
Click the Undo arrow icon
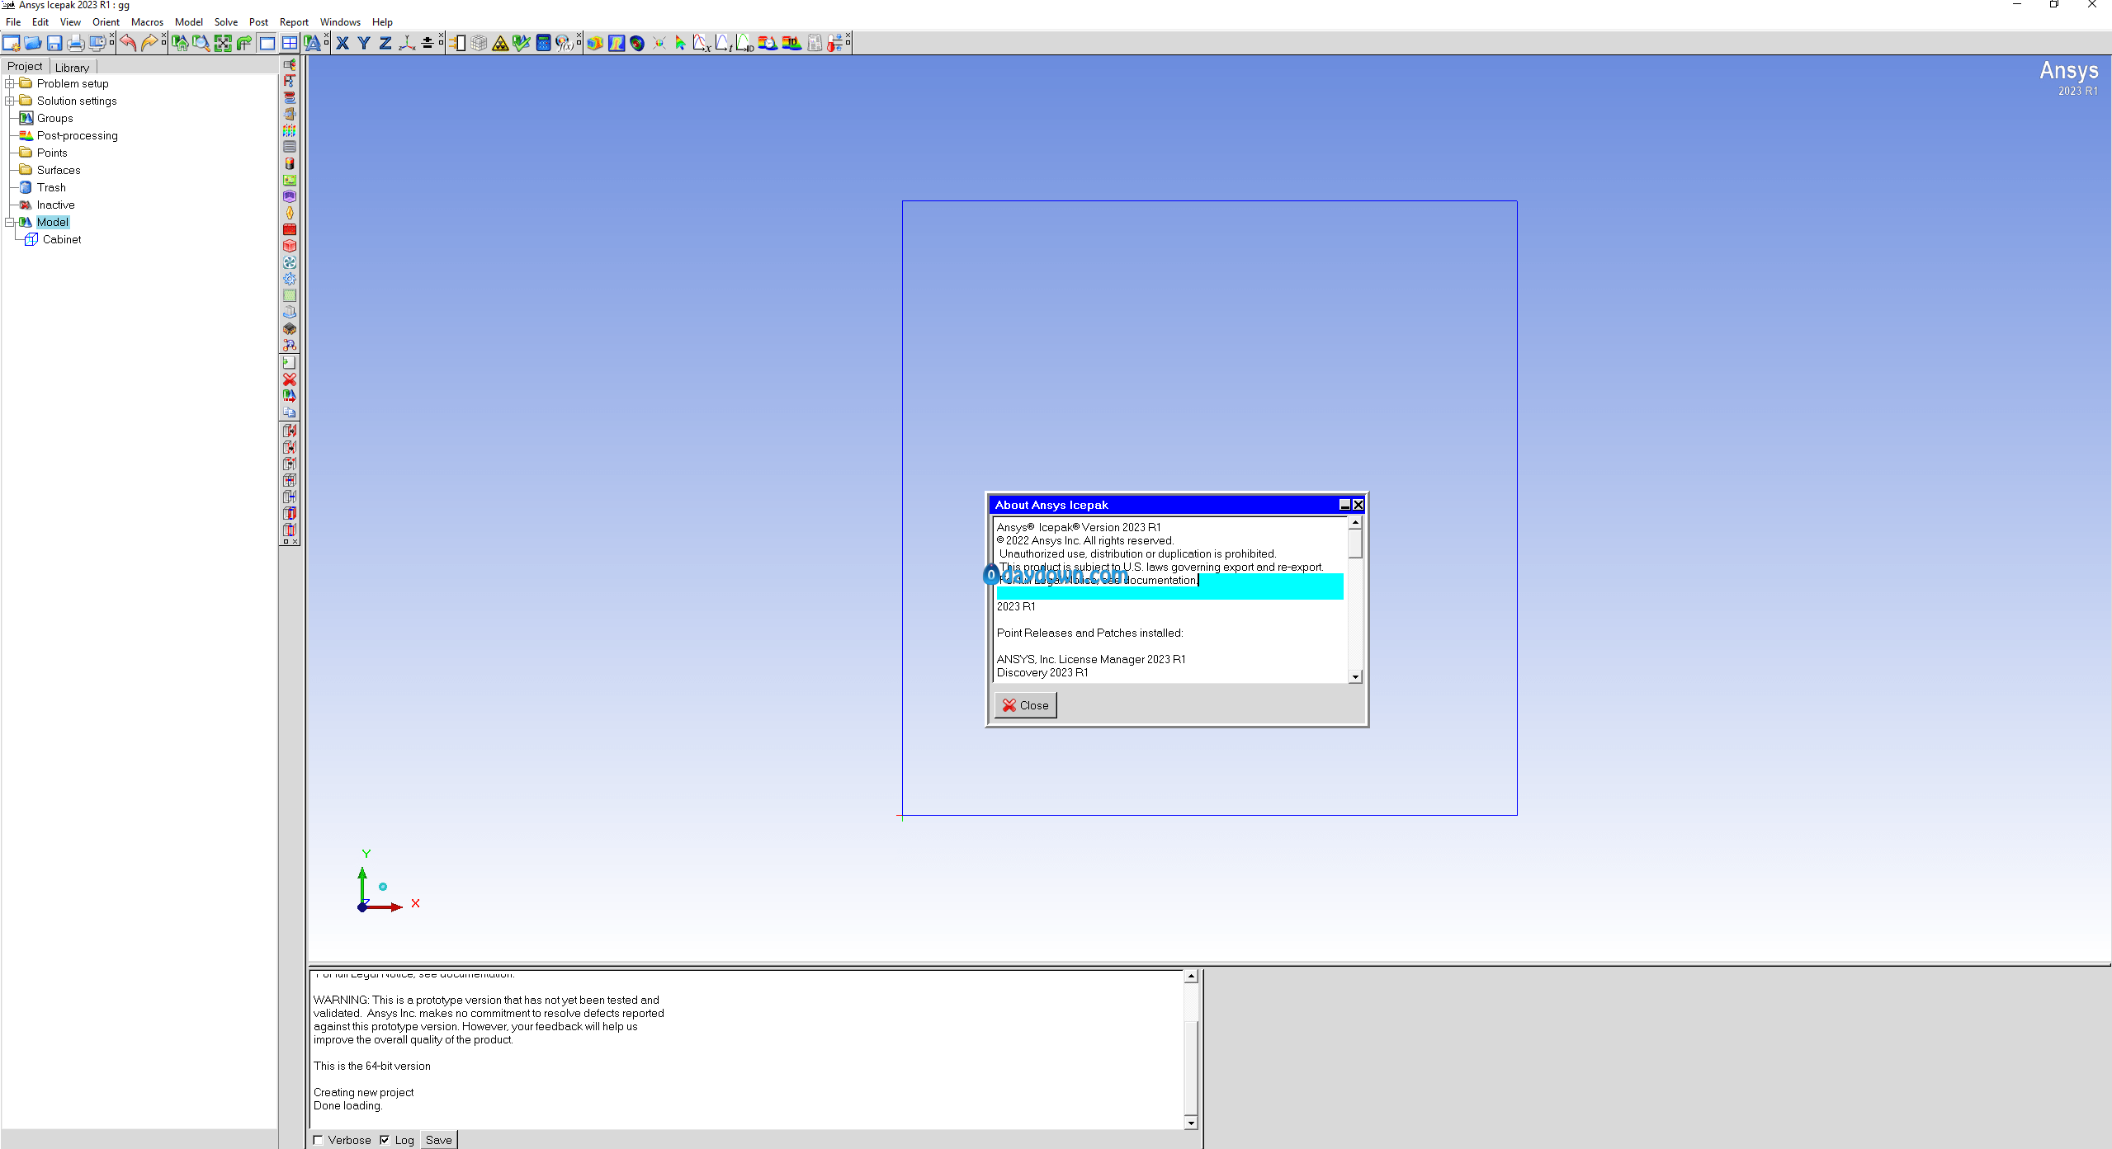128,43
